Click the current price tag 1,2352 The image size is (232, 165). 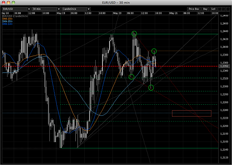point(224,66)
